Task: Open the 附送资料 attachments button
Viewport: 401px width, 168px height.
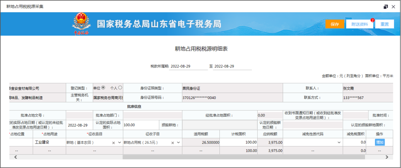Action: tap(359, 24)
